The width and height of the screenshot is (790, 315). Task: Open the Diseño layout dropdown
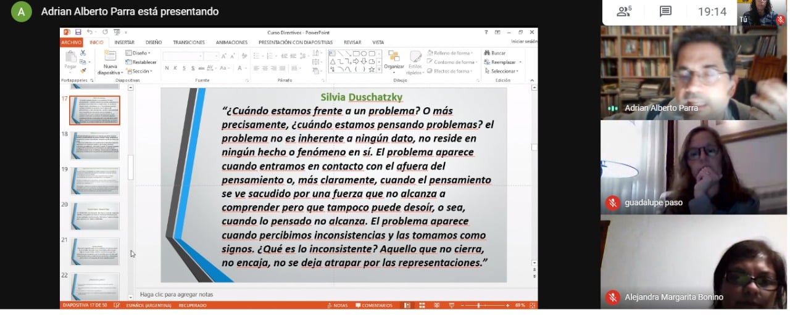click(x=138, y=53)
